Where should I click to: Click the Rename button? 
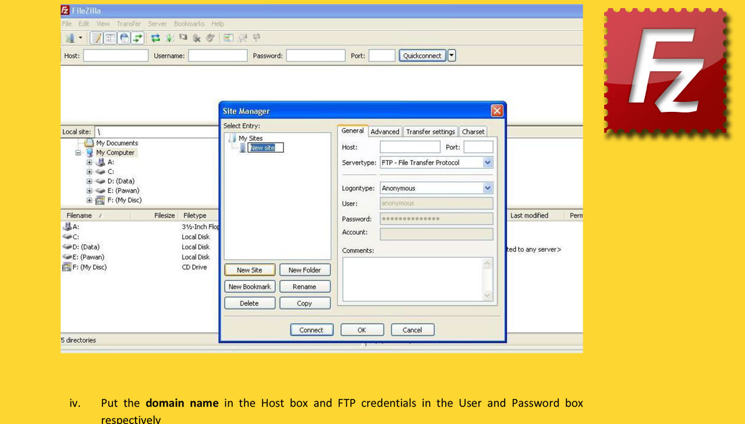[x=305, y=287]
